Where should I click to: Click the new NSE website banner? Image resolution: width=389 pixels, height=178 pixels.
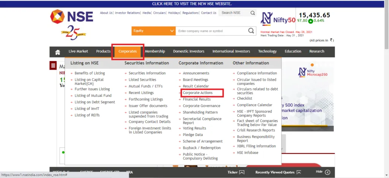coord(192,4)
